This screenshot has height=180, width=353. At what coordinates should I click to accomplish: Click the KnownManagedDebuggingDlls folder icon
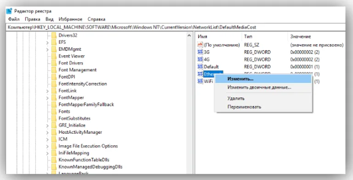(54, 167)
